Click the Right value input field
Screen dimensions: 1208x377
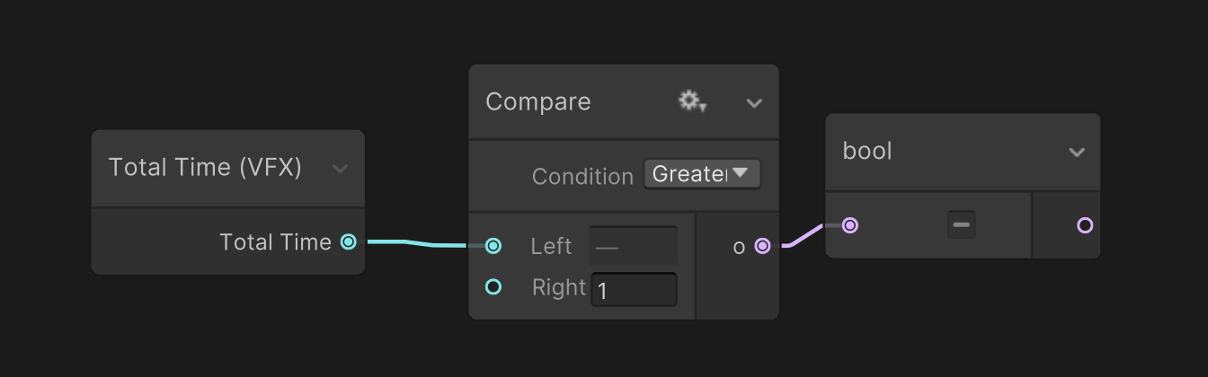(x=634, y=290)
